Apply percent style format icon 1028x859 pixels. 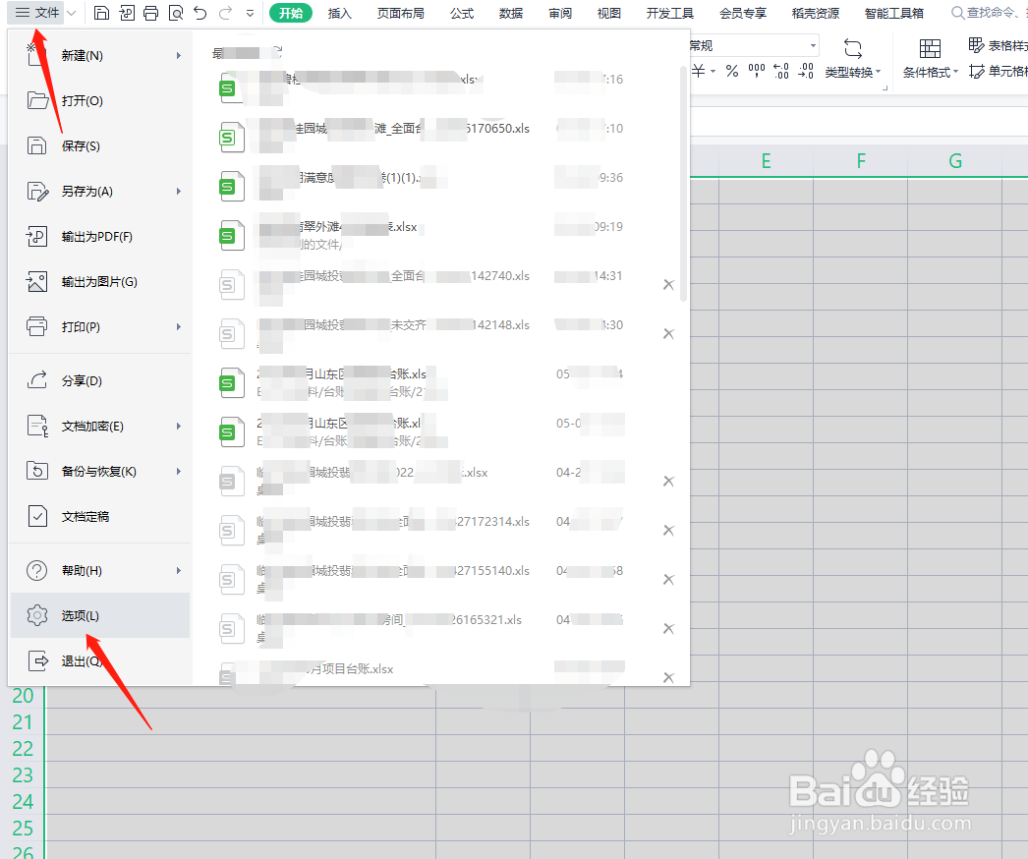732,71
